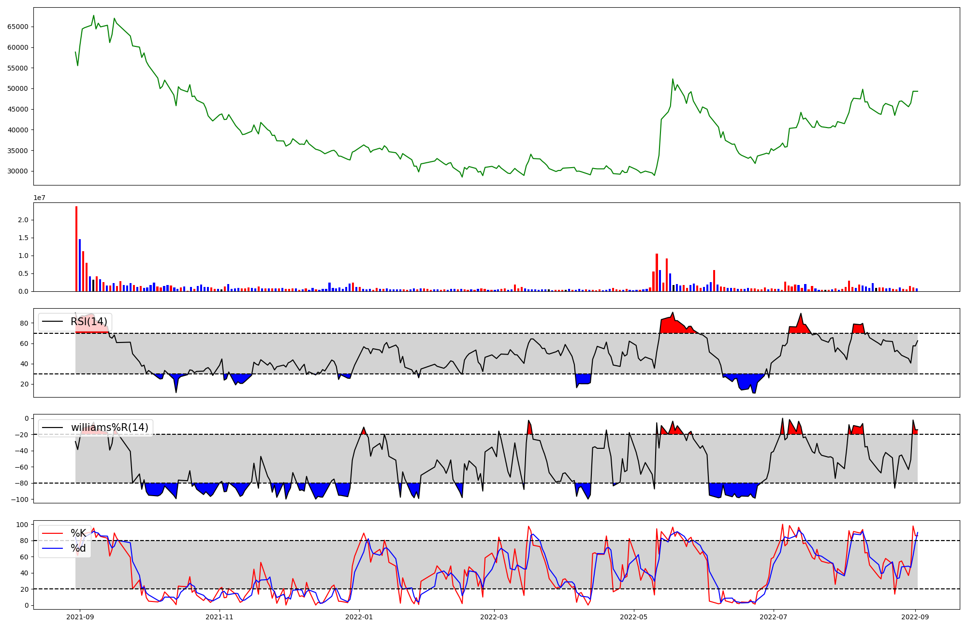Image resolution: width=967 pixels, height=628 pixels.
Task: Click the 2022-07 x-axis date label
Action: tap(774, 617)
